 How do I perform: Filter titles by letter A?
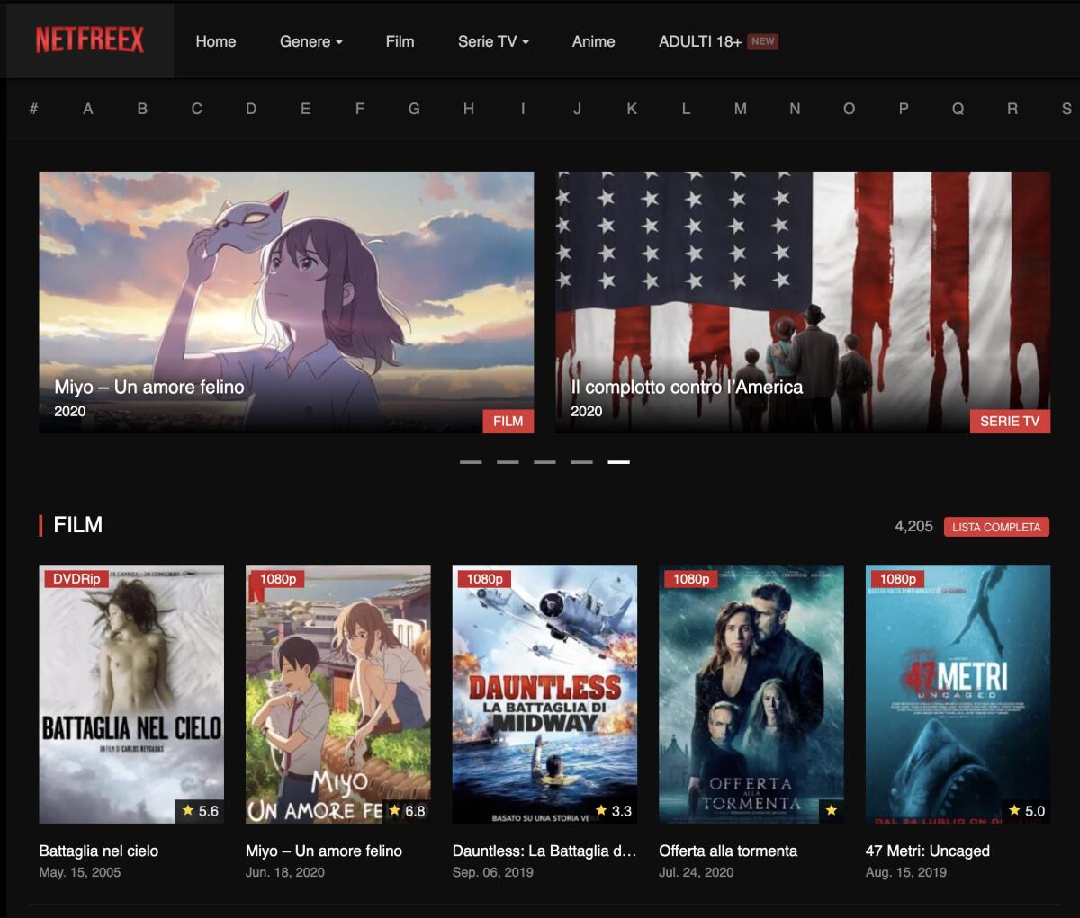coord(88,109)
